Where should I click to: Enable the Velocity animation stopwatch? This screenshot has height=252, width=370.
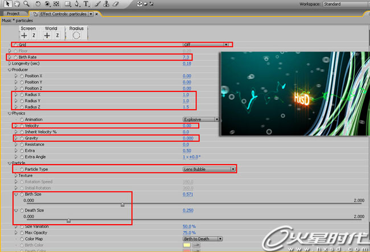click(22, 125)
